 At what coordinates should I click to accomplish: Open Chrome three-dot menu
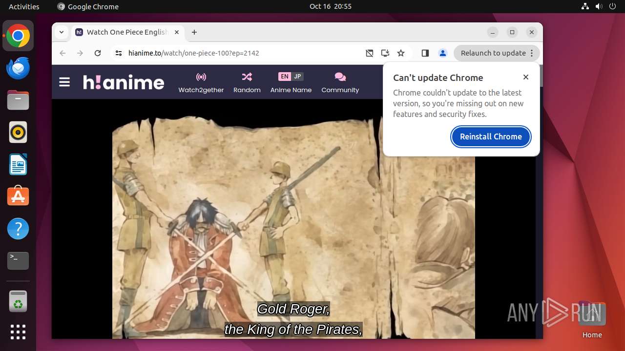(532, 53)
